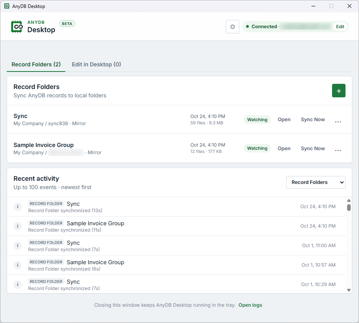Click Watching status badge for Sync
This screenshot has width=359, height=323.
257,120
